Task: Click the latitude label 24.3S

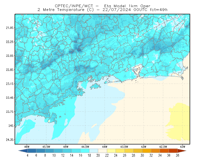Action: pos(10,140)
